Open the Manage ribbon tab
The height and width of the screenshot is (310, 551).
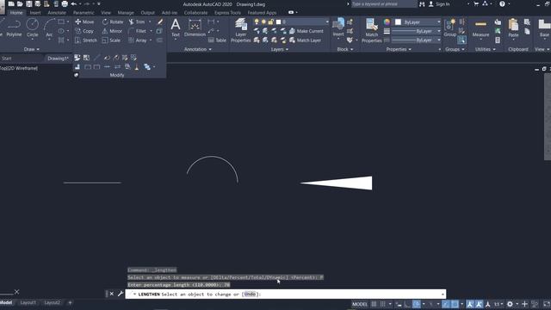[126, 13]
